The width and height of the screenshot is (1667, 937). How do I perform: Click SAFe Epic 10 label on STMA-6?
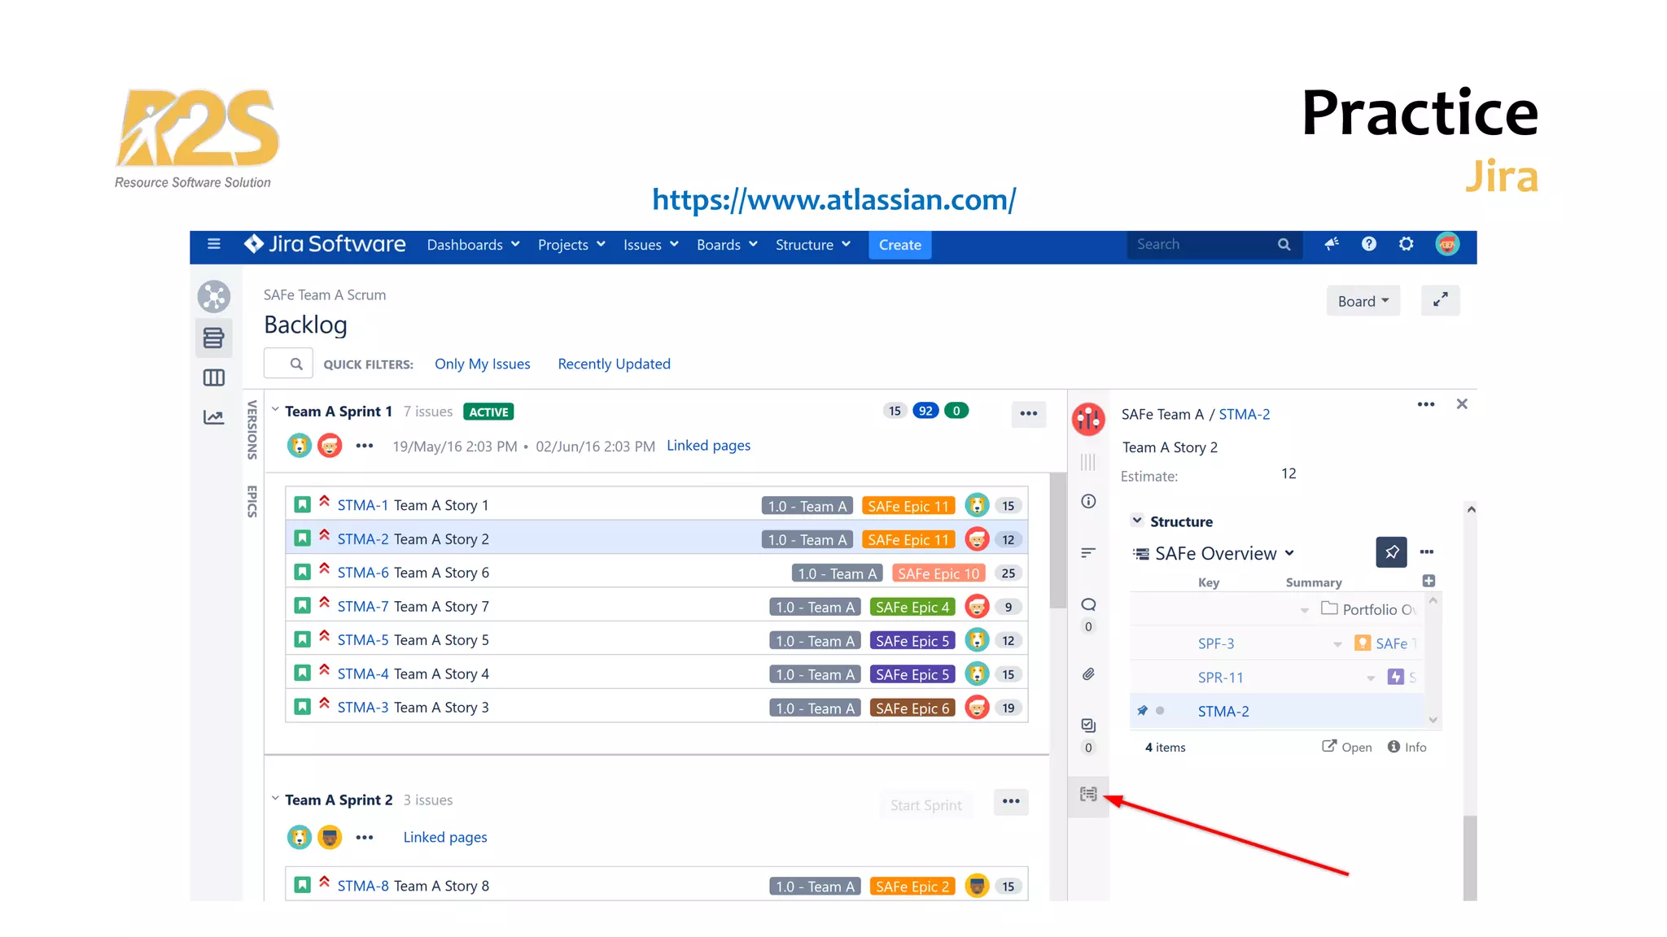939,573
